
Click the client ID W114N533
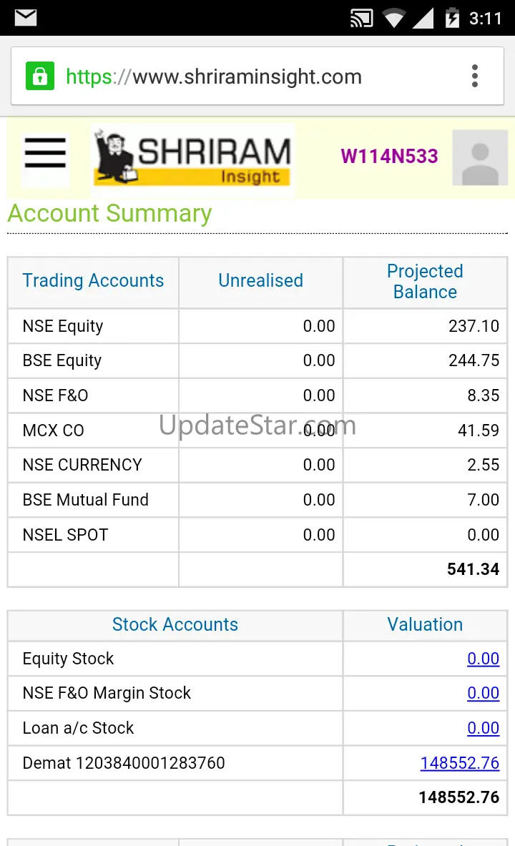click(389, 157)
